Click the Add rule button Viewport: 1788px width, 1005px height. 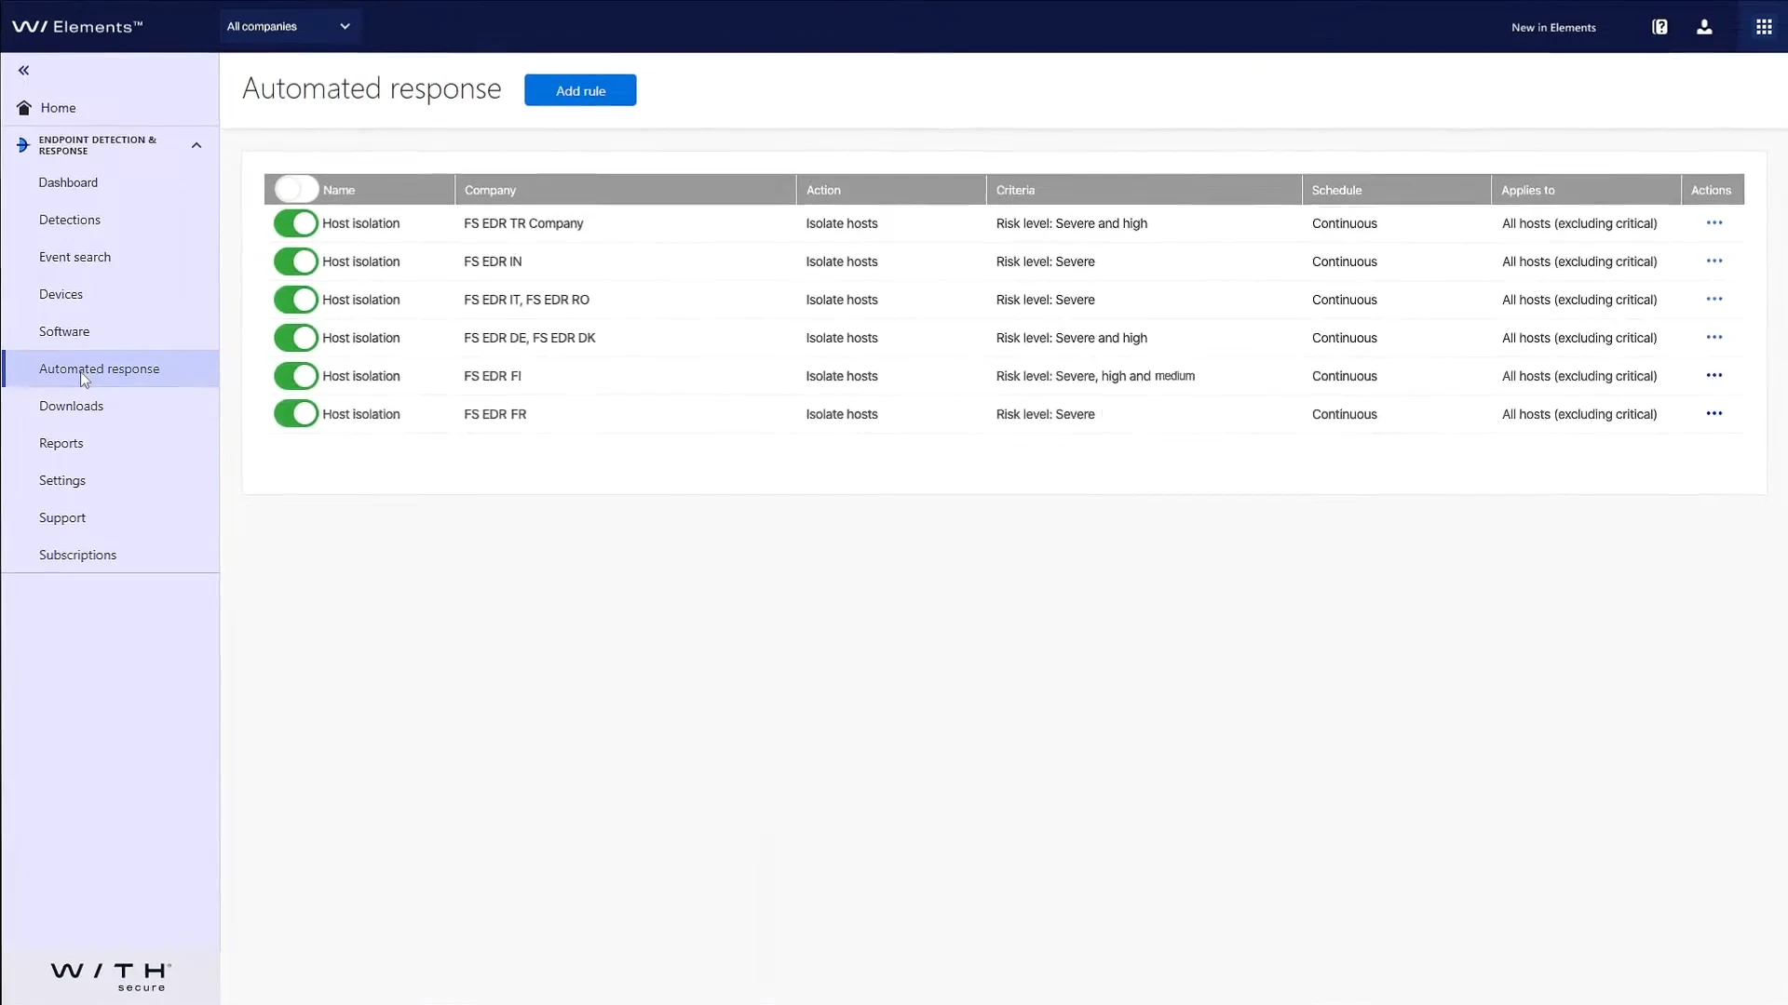tap(580, 90)
